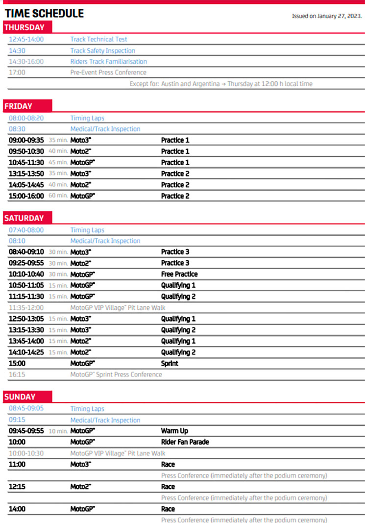Click the Press Conference note under Moto3 Race
This screenshot has width=365, height=523.
pos(244,475)
